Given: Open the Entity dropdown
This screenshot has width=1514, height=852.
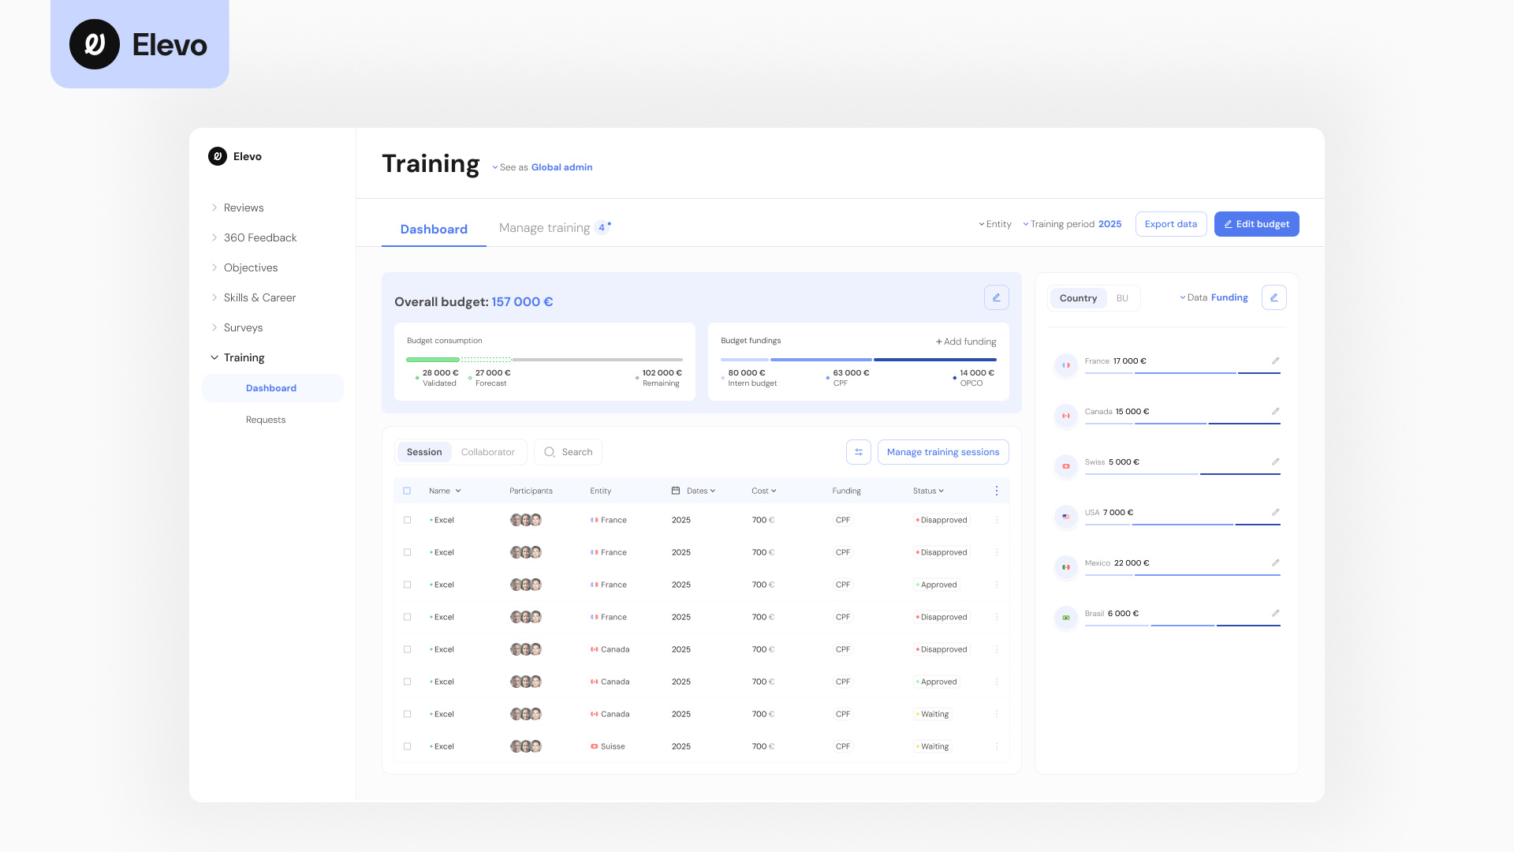Looking at the screenshot, I should pos(995,224).
